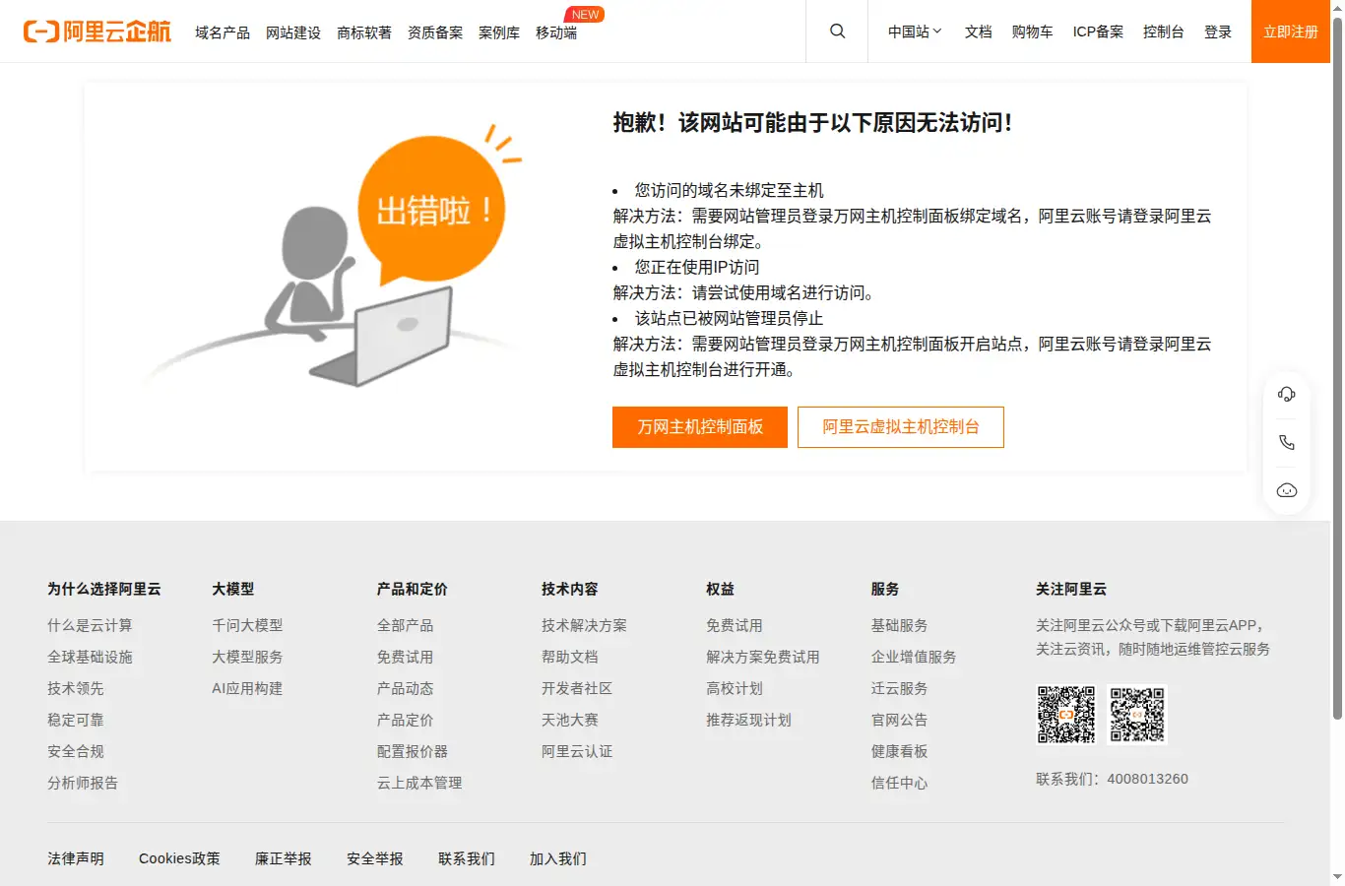The width and height of the screenshot is (1345, 886).
Task: Expand the 中国站 region dropdown
Action: point(915,32)
